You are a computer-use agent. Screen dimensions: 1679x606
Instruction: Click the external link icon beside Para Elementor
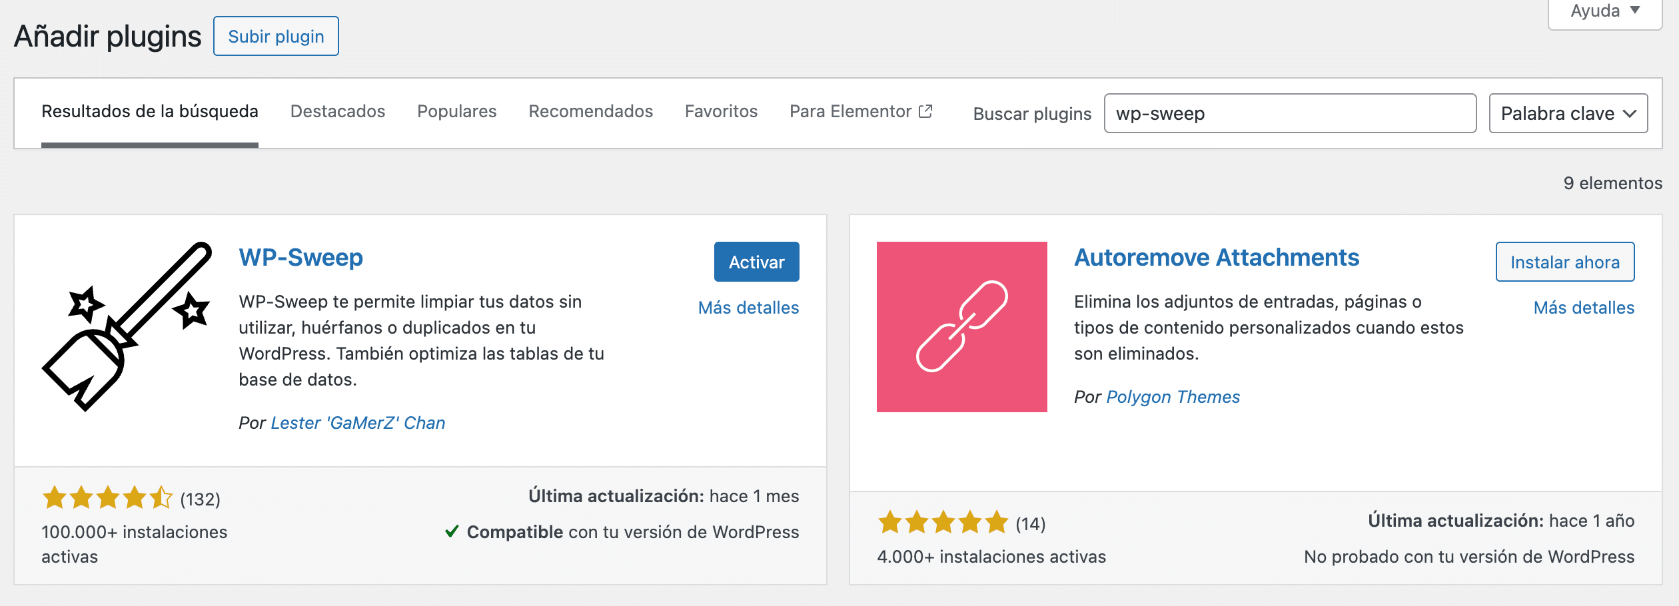click(925, 111)
